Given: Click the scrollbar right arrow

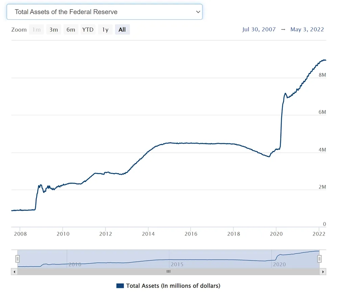Looking at the screenshot, I should click(x=323, y=272).
